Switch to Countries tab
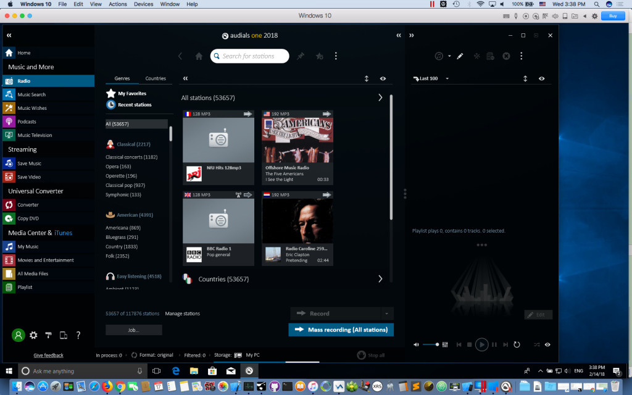This screenshot has width=632, height=395. pyautogui.click(x=156, y=78)
